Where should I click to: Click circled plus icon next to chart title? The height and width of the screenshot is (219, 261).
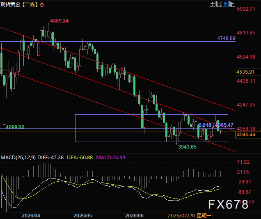(x=42, y=5)
